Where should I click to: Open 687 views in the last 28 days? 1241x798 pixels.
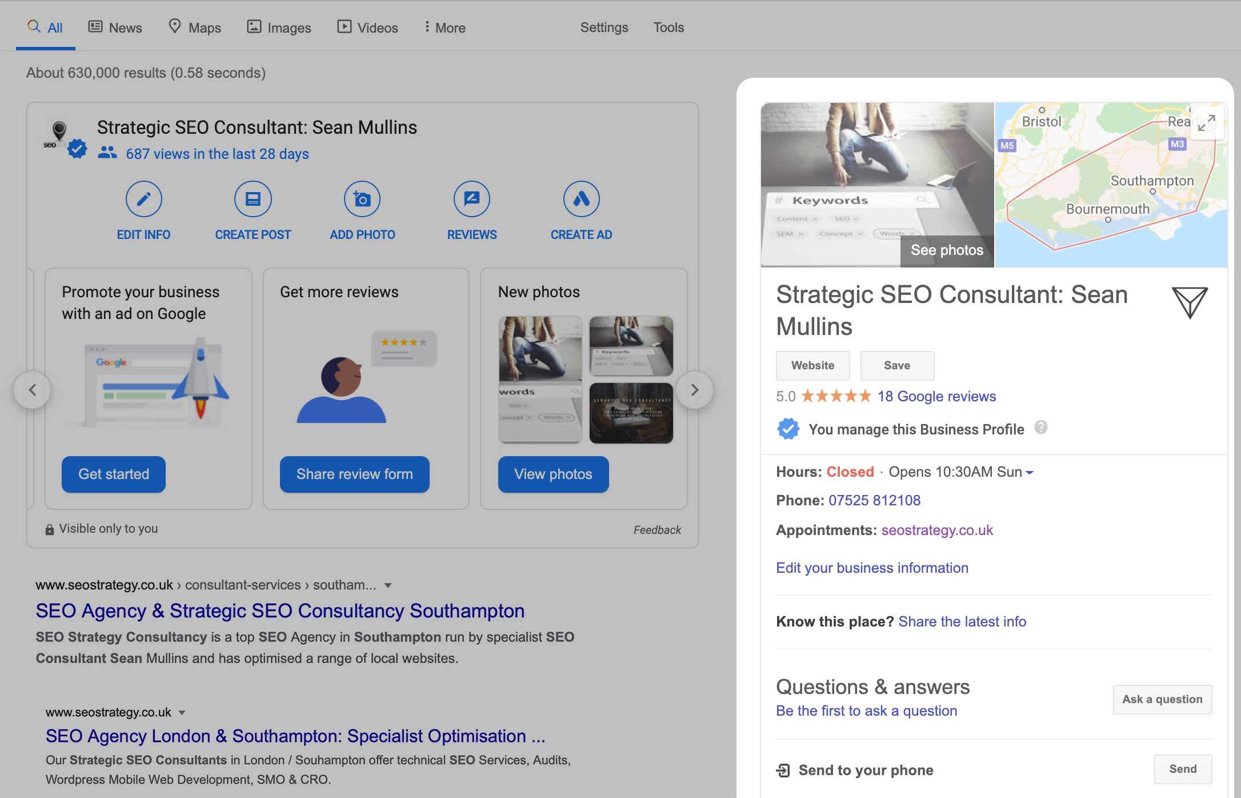coord(217,154)
